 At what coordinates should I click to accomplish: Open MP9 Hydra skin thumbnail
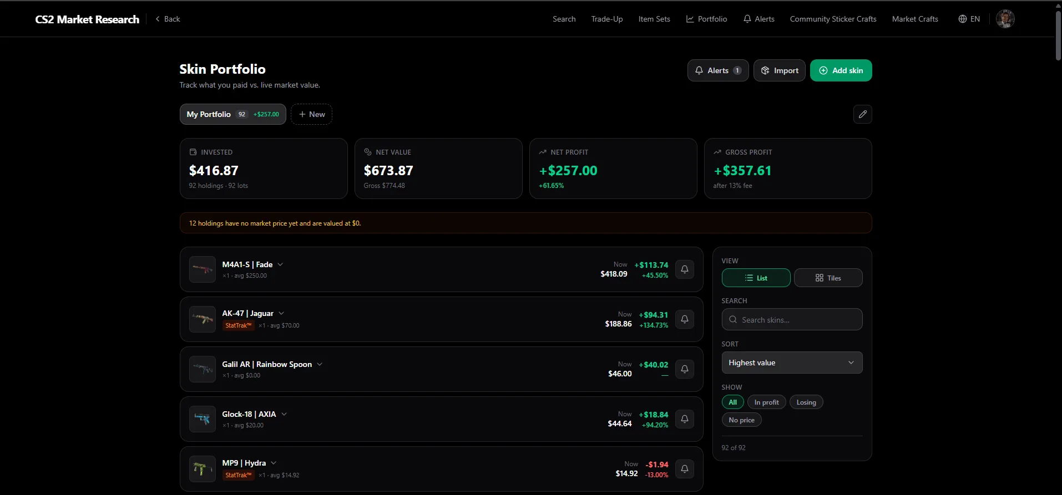(203, 469)
